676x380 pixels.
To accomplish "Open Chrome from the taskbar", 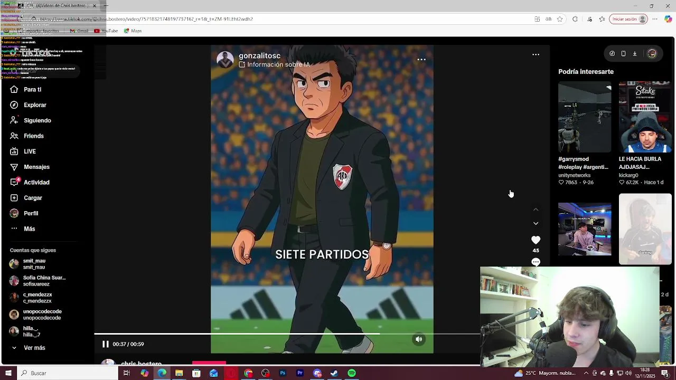I will click(x=248, y=373).
